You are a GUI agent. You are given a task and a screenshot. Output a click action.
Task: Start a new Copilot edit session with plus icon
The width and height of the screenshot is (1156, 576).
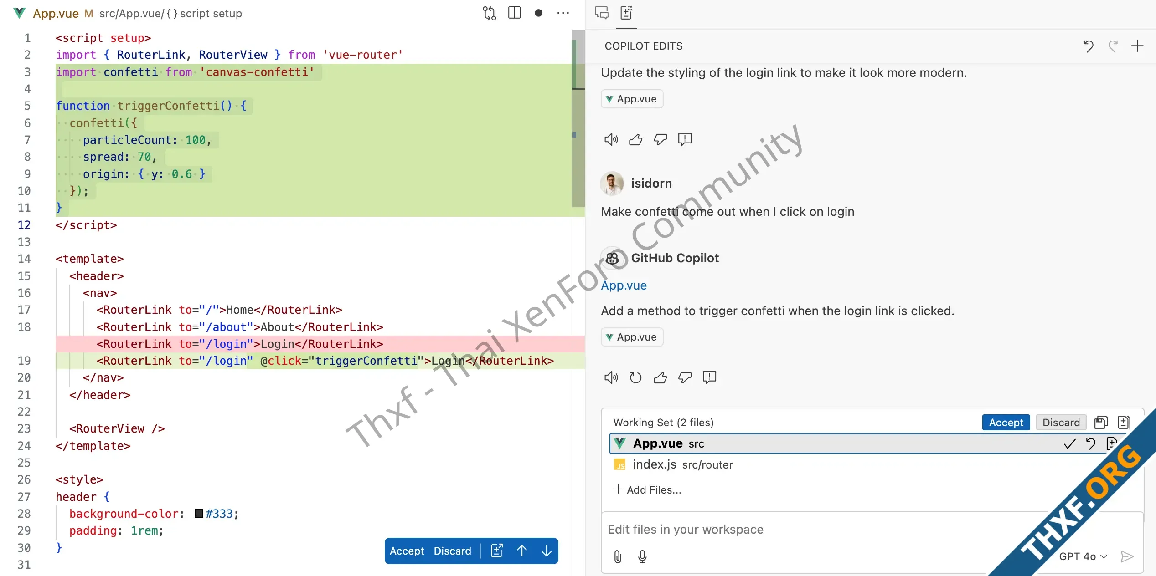[1138, 46]
